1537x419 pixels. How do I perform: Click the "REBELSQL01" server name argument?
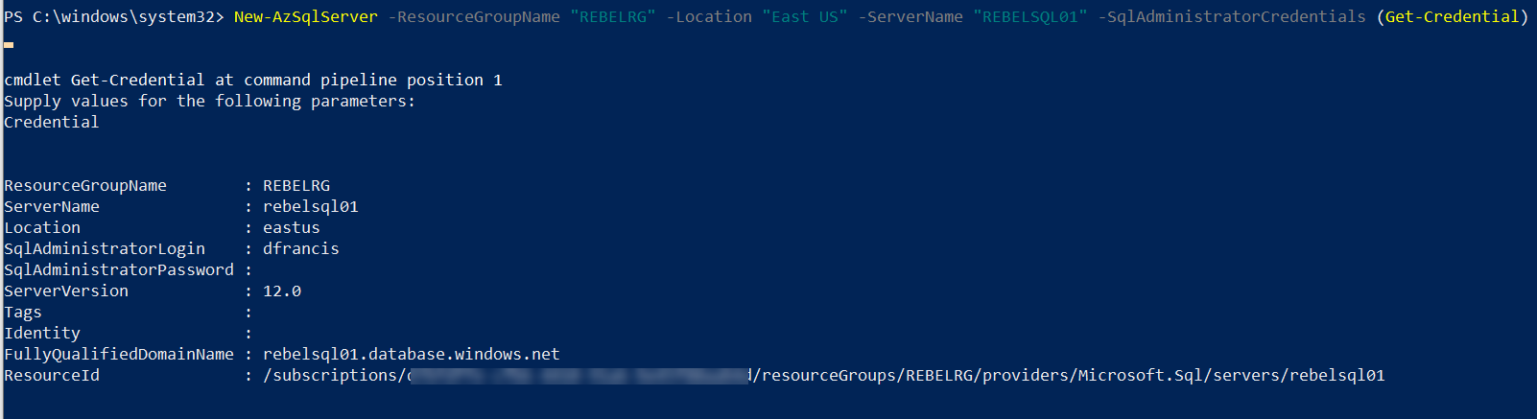pyautogui.click(x=1030, y=16)
